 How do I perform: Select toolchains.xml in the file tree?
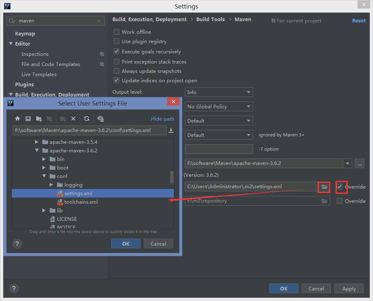[x=81, y=202]
